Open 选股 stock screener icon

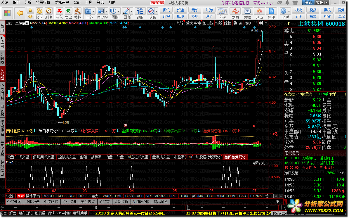coord(151,11)
